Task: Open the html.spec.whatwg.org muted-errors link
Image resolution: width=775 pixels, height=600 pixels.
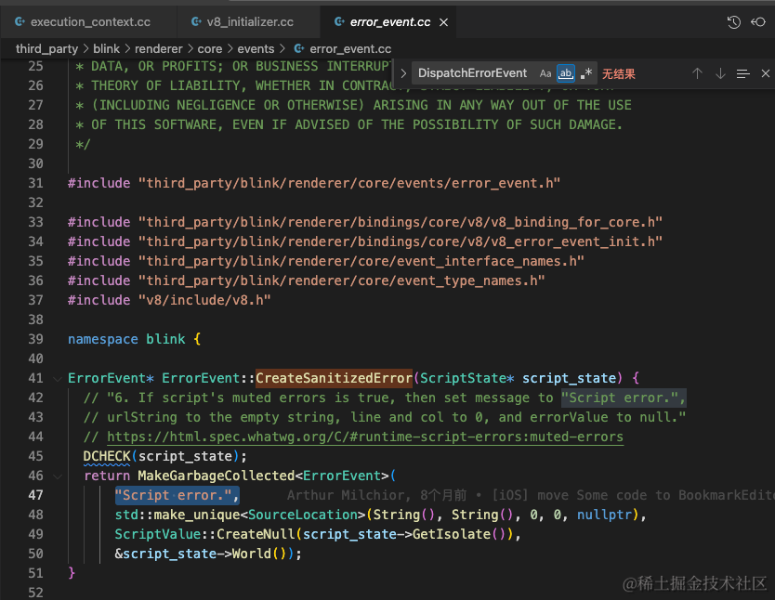Action: (x=365, y=437)
